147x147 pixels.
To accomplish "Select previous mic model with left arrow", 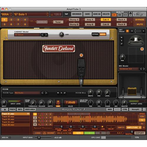I will [141, 69].
